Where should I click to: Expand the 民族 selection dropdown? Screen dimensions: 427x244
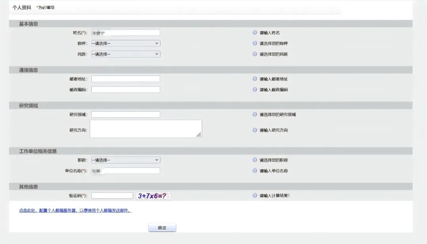pyautogui.click(x=126, y=54)
